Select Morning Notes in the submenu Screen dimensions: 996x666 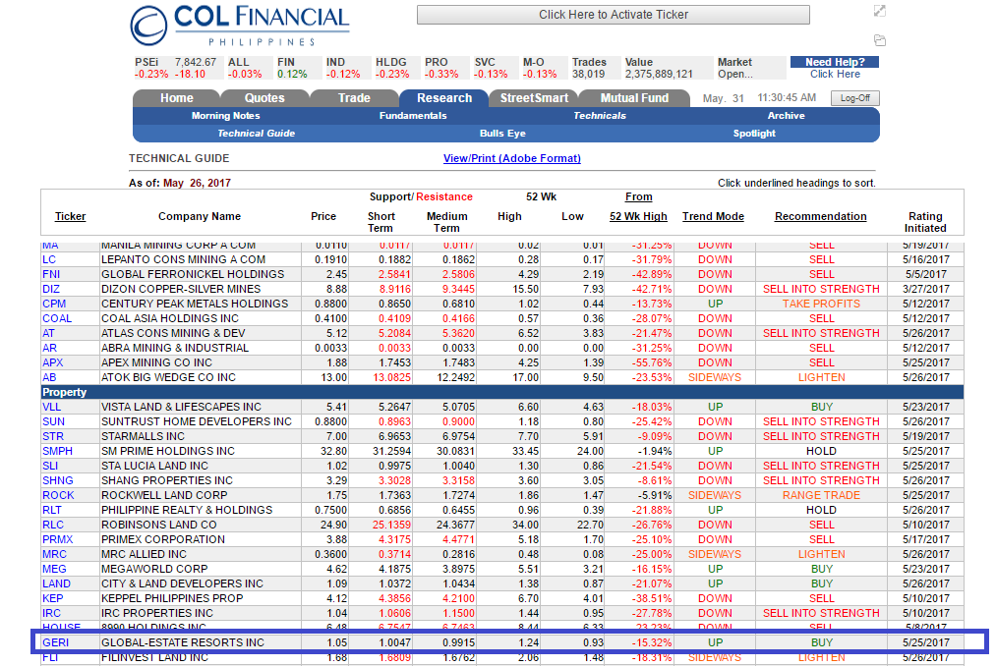224,116
